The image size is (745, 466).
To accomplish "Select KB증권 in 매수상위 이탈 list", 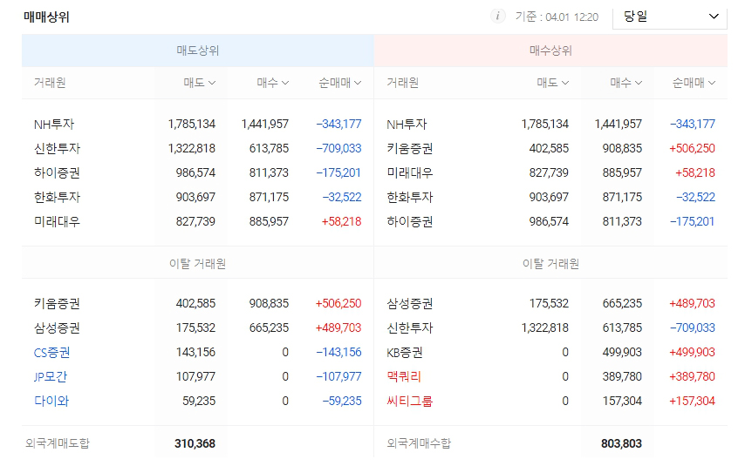I will (404, 353).
